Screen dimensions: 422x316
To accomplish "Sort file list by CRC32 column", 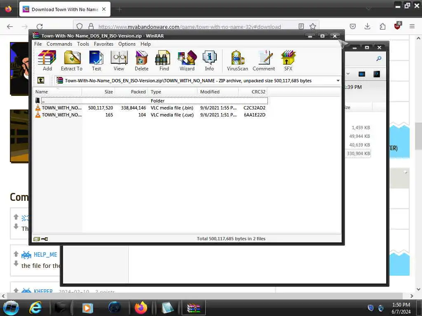I will tap(253, 92).
